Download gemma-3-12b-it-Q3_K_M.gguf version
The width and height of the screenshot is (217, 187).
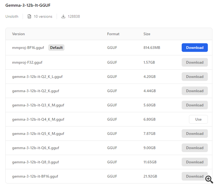pos(194,105)
